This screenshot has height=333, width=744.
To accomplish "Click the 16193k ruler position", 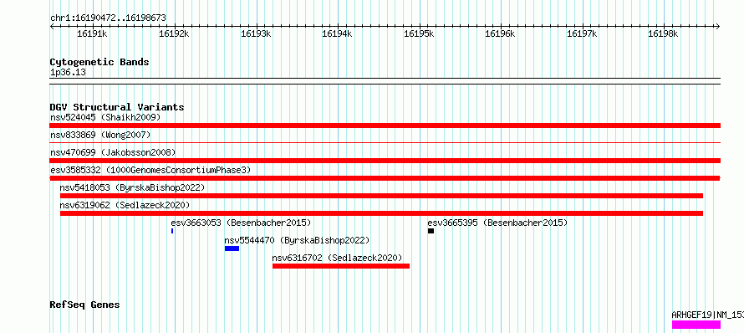I will tap(257, 33).
